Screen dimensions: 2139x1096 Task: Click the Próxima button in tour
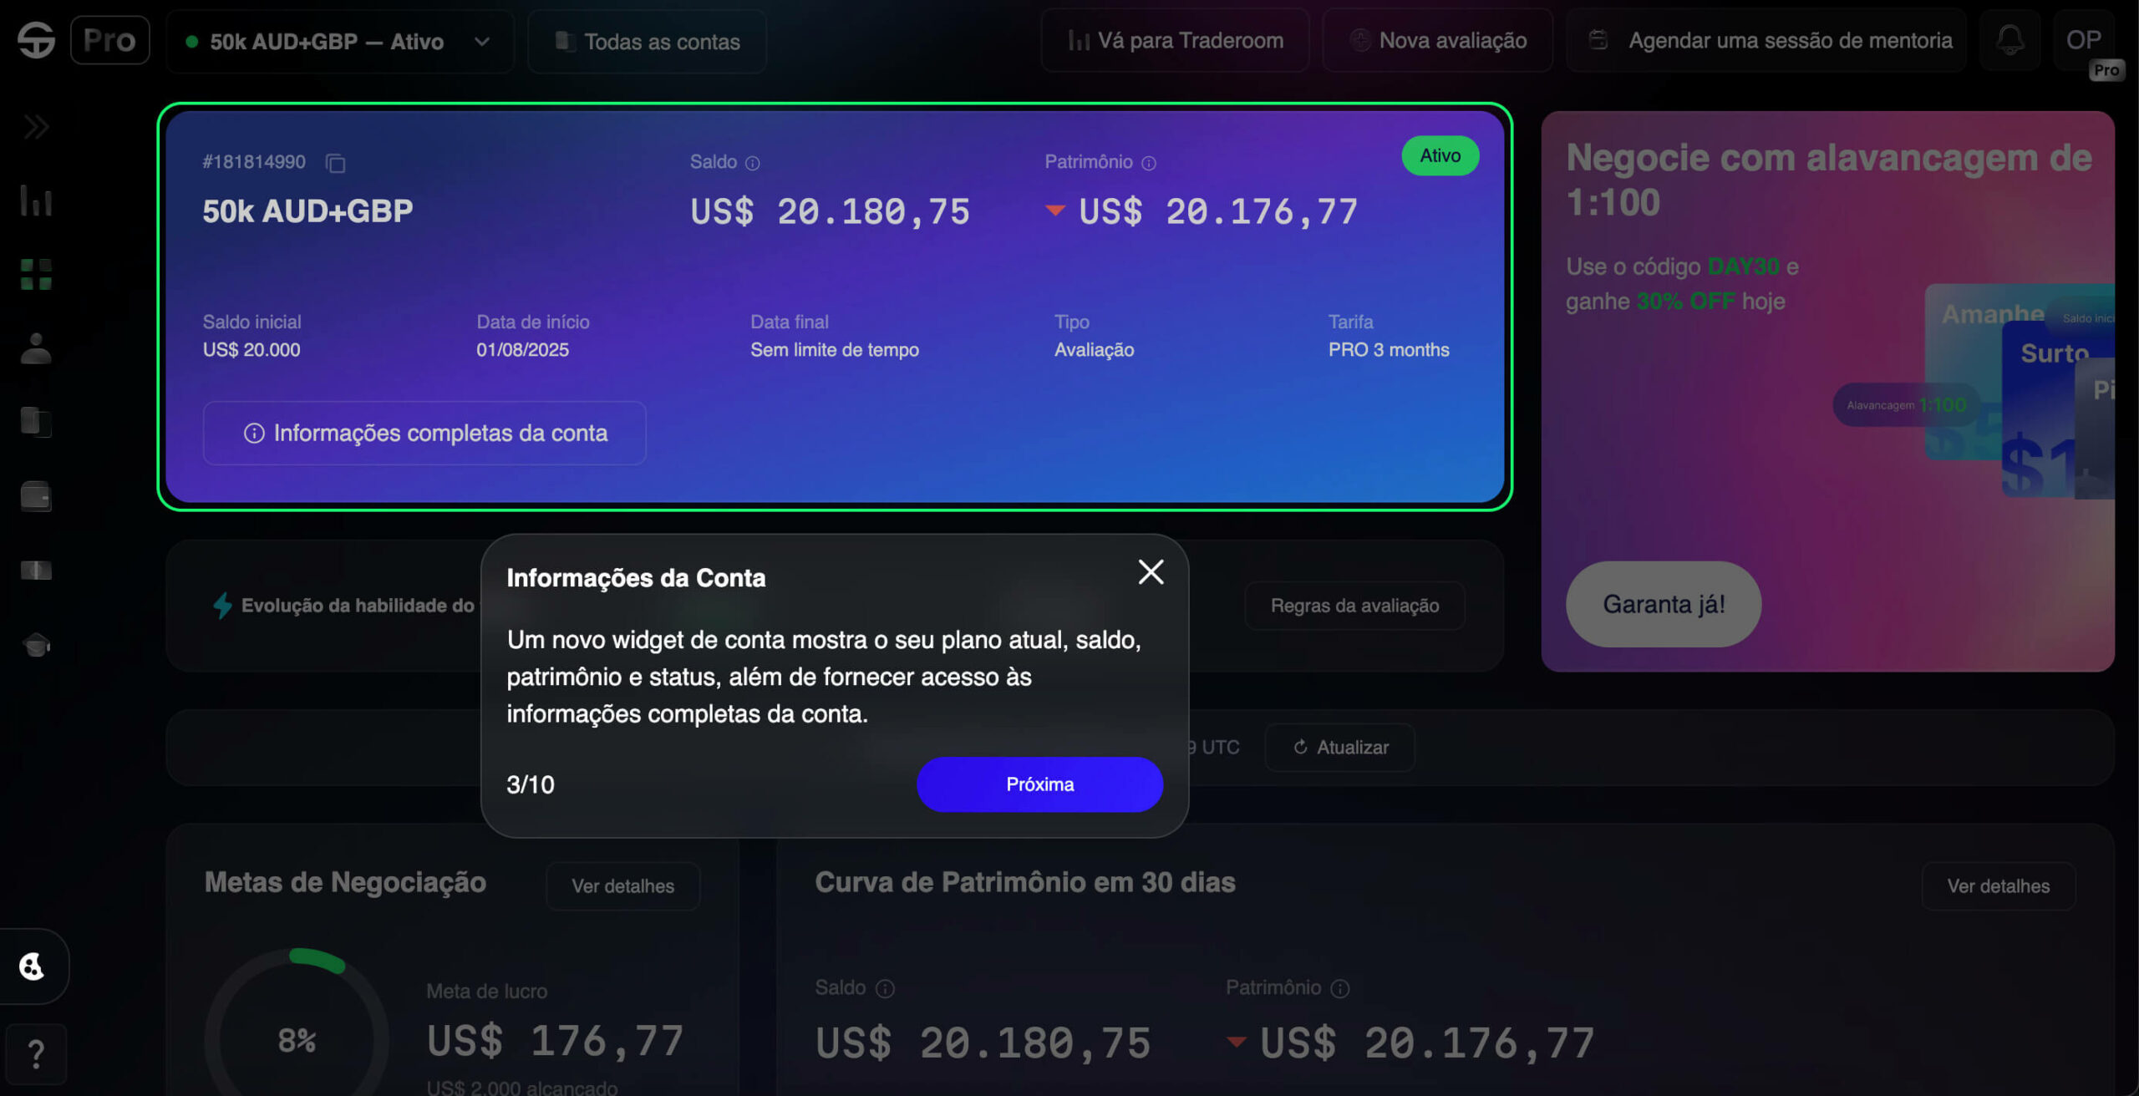coord(1039,784)
